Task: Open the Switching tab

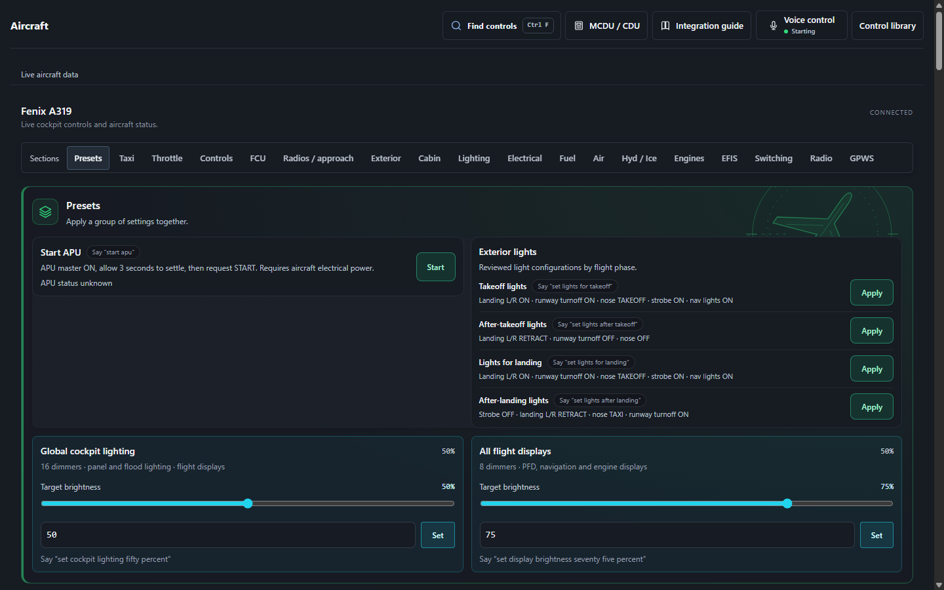Action: 774,158
